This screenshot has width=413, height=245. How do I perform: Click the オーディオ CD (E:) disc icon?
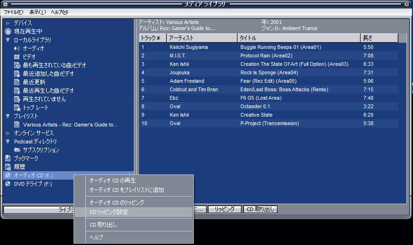click(8, 175)
